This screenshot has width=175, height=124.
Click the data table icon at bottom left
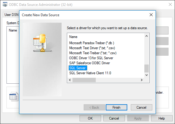point(14,96)
